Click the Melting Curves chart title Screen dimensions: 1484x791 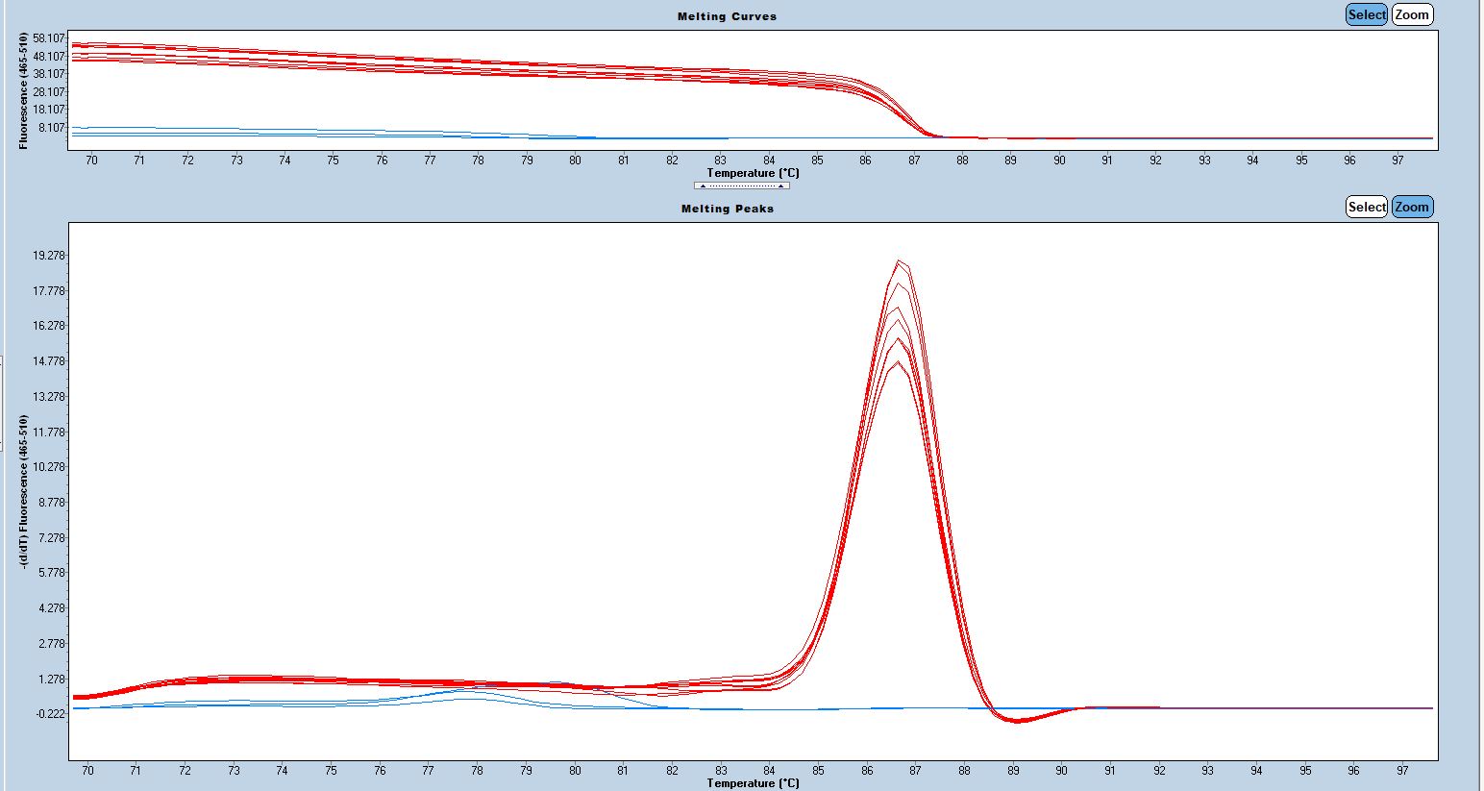click(727, 16)
